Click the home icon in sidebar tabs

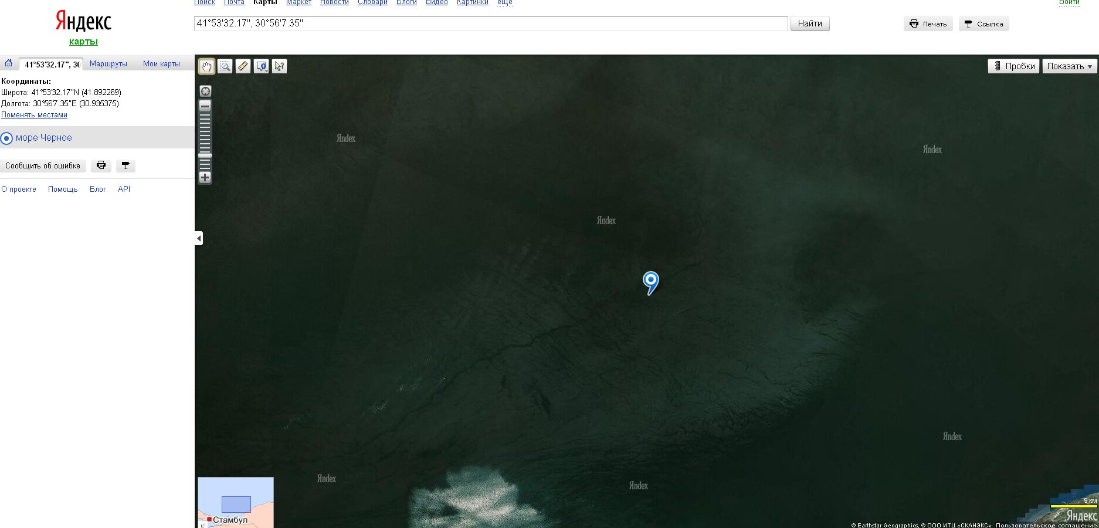9,63
